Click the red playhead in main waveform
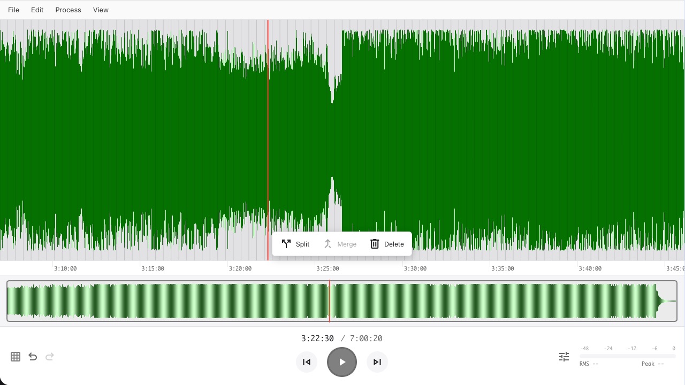685x385 pixels. pos(268,140)
